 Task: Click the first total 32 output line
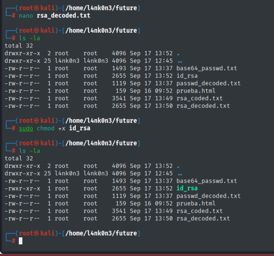tap(17, 46)
